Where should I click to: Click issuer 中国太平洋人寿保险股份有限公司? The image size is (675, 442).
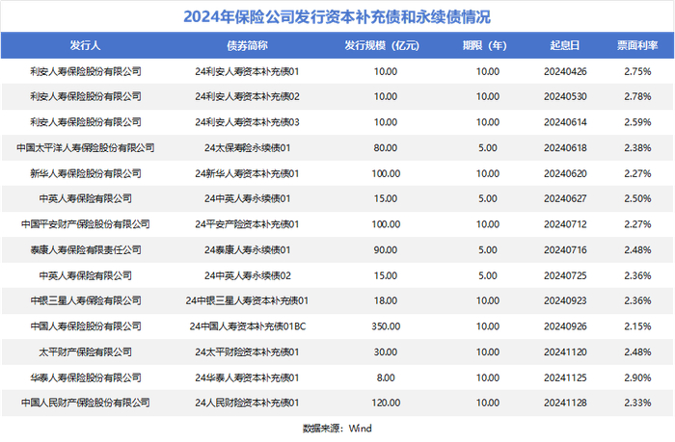click(86, 148)
